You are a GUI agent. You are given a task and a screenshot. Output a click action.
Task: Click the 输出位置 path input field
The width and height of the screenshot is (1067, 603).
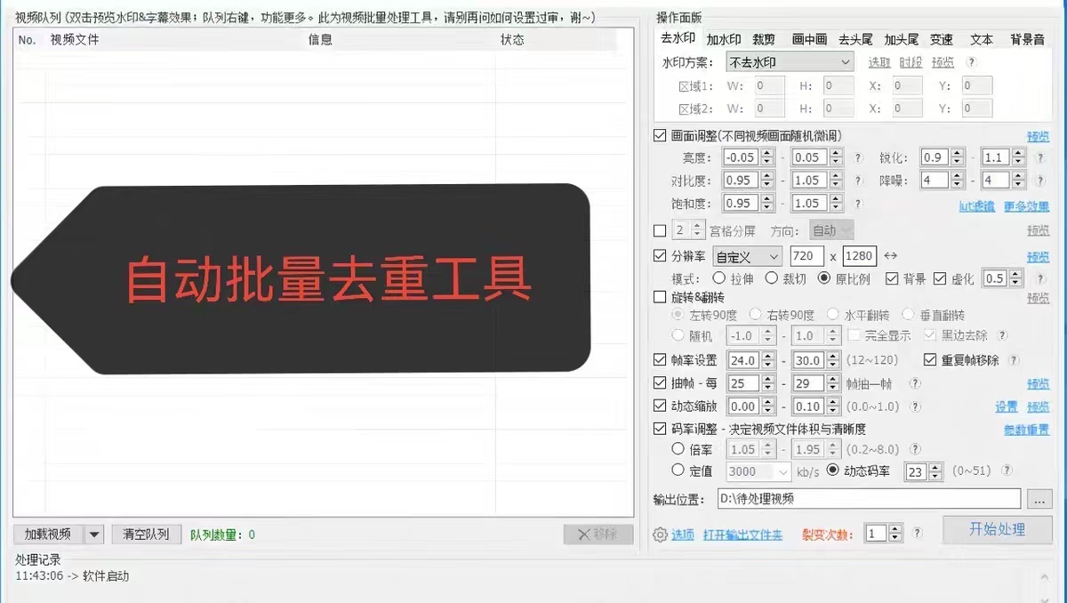[868, 499]
